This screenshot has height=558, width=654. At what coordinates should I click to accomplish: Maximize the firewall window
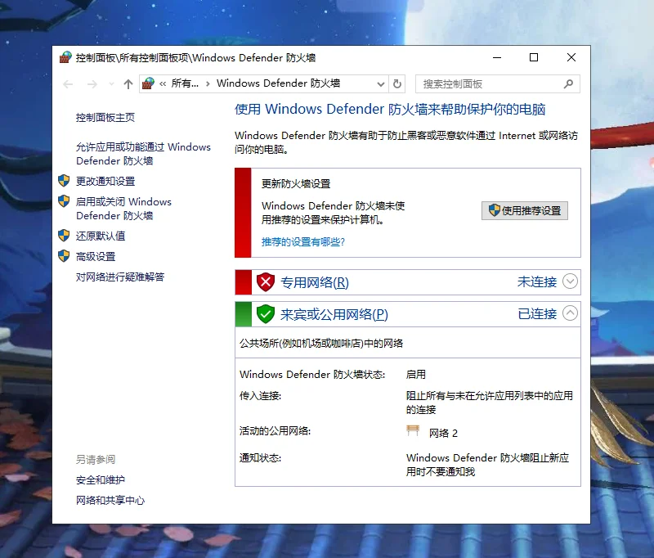534,57
